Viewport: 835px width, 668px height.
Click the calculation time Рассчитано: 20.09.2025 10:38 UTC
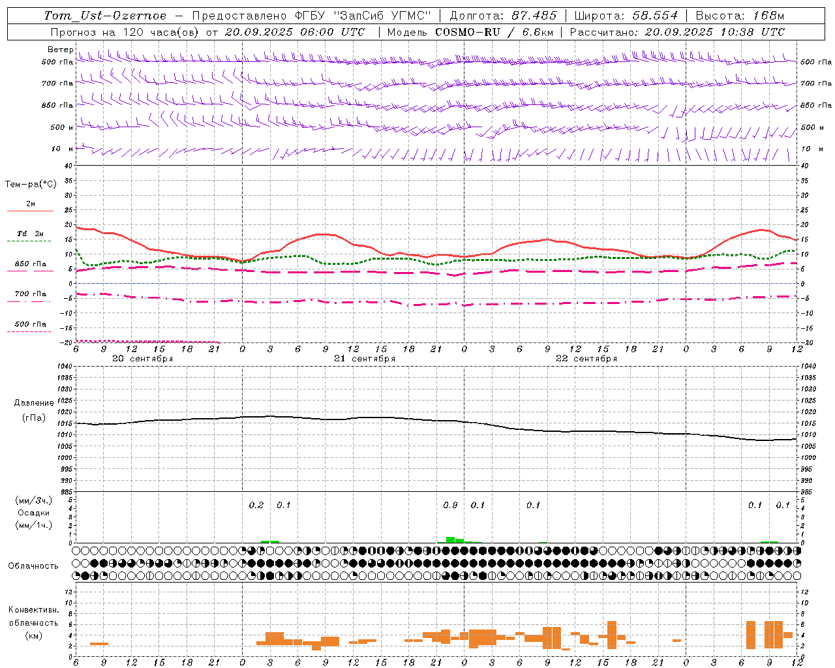click(677, 32)
